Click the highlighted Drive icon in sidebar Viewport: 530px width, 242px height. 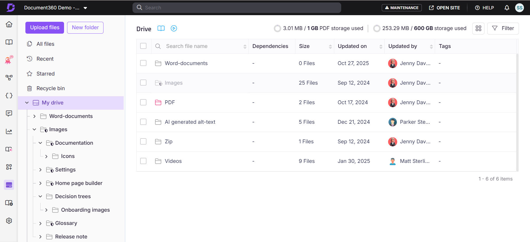pyautogui.click(x=9, y=185)
